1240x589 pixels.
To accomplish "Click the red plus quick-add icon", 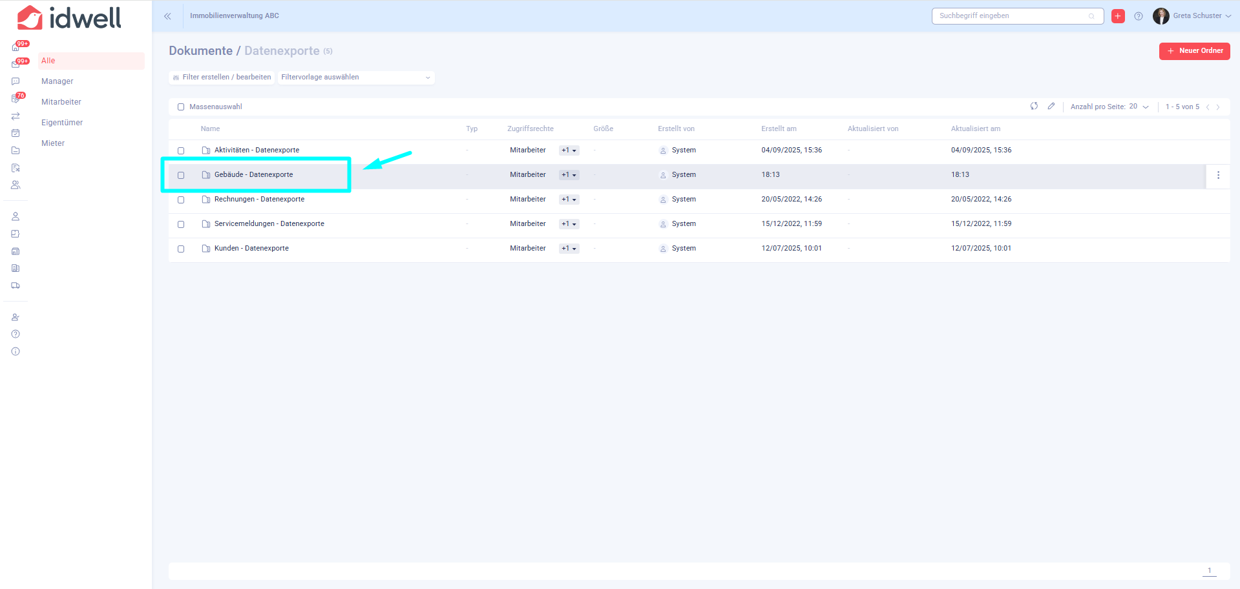I will click(1118, 16).
